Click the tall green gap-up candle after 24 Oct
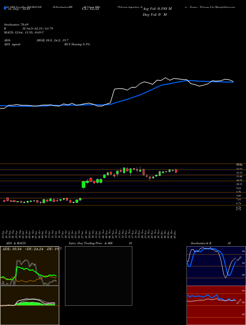Image resolution: width=246 pixels, height=325 pixels. click(x=84, y=185)
